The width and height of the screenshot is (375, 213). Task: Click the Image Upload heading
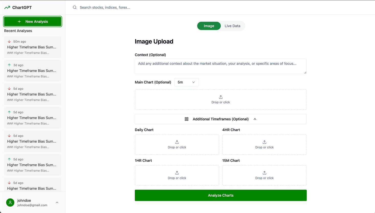point(154,41)
